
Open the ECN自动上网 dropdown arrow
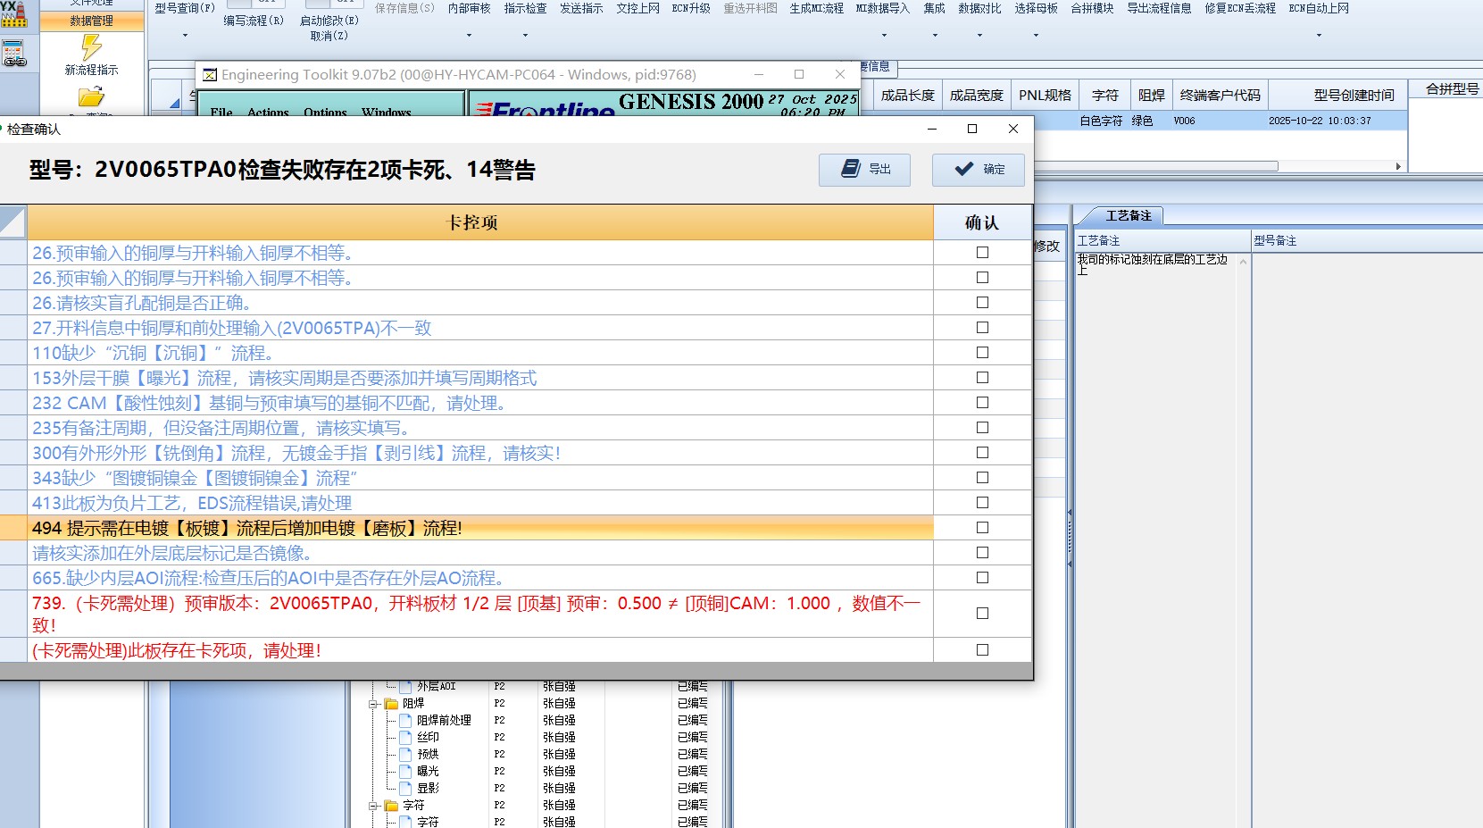(1319, 36)
